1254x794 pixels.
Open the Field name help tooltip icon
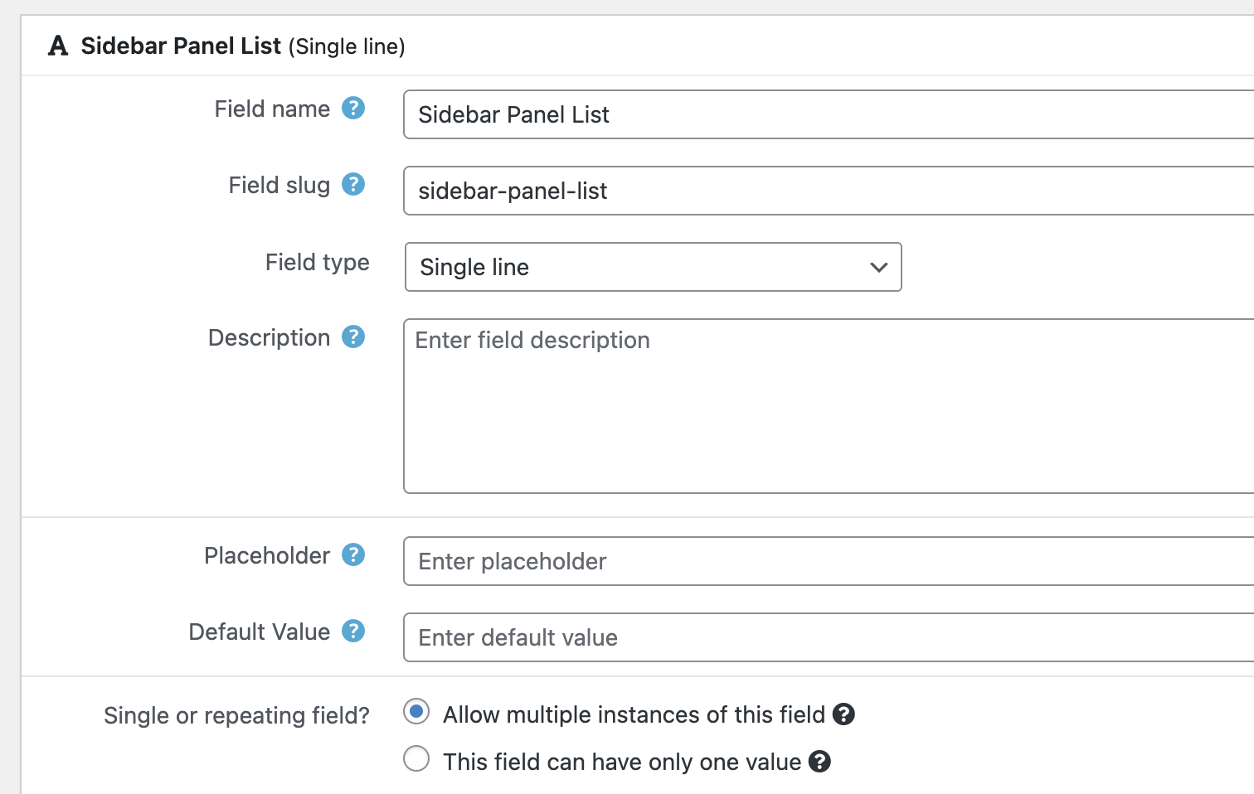tap(353, 108)
